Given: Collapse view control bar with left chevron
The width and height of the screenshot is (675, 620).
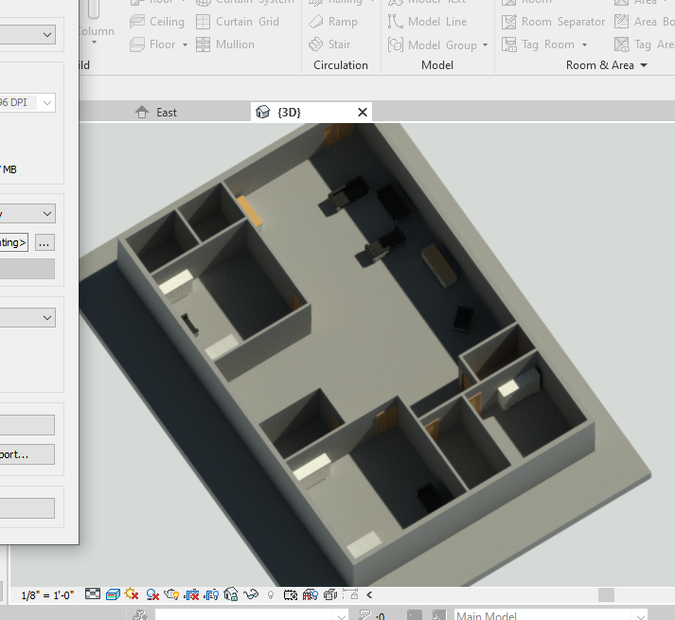Looking at the screenshot, I should pos(369,595).
